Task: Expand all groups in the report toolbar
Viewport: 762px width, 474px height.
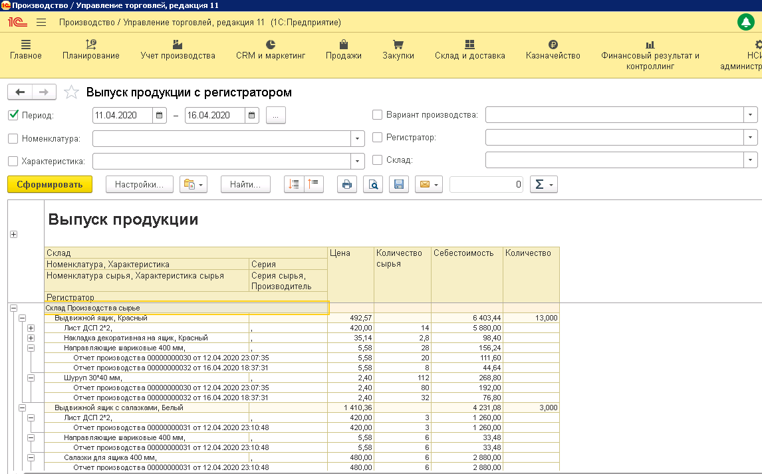Action: point(295,185)
